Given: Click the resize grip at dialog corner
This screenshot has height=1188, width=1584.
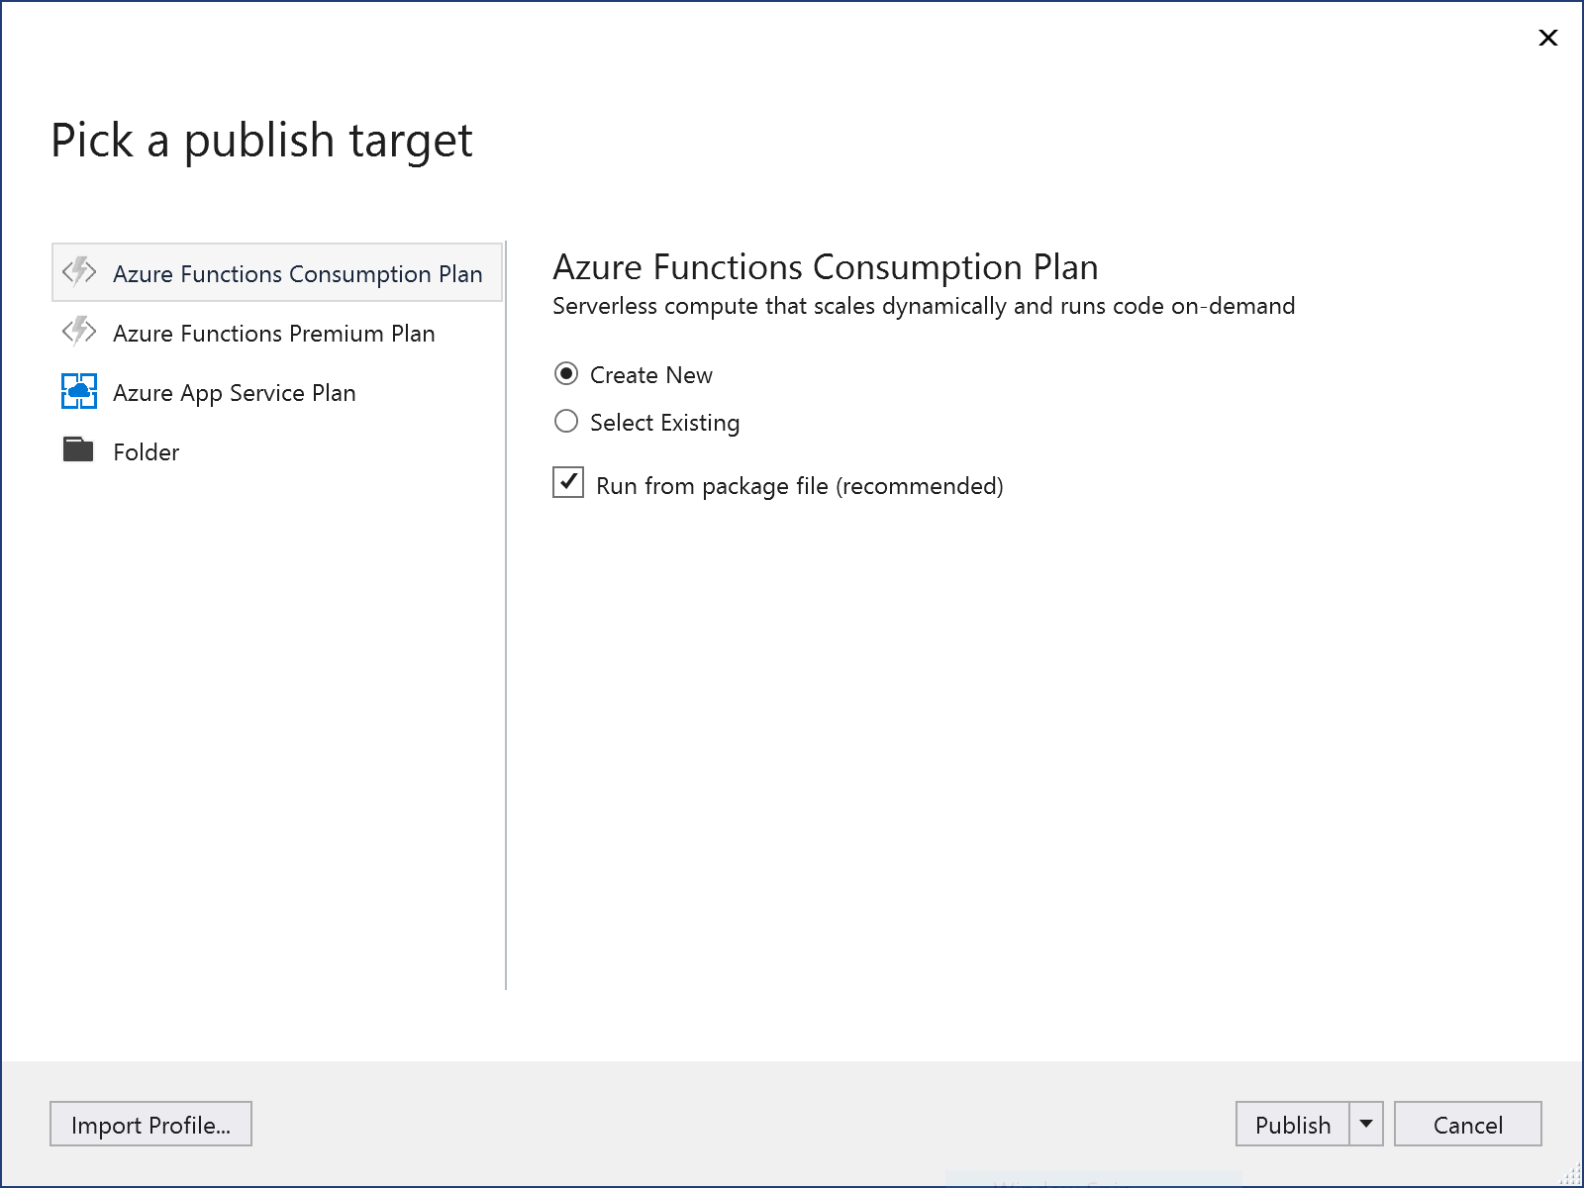Looking at the screenshot, I should pos(1570,1174).
